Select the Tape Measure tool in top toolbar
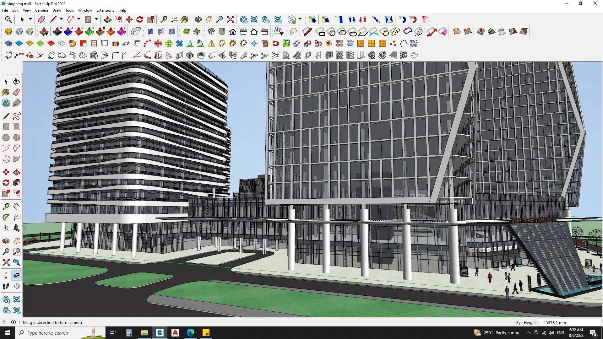This screenshot has height=339, width=603. click(164, 19)
